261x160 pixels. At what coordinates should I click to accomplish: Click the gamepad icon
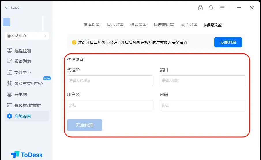10,83
